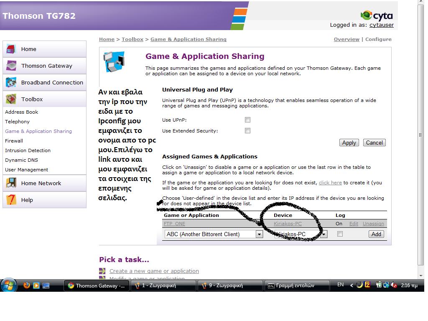The height and width of the screenshot is (321, 428).
Task: Click the Toolbox icon in sidebar
Action: (11, 99)
